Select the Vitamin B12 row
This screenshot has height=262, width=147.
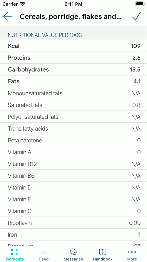point(73,164)
